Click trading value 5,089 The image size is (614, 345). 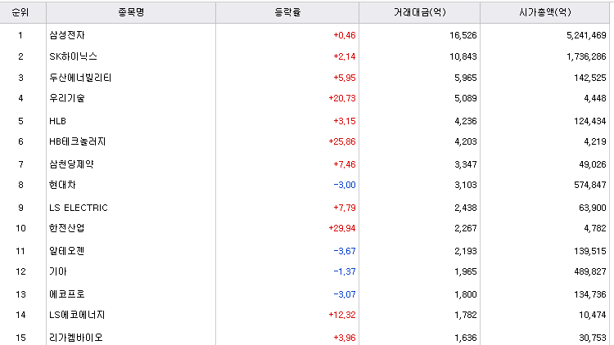(466, 98)
